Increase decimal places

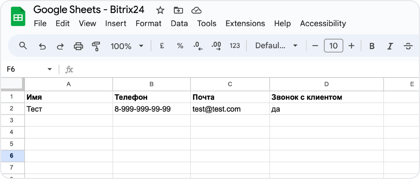216,46
